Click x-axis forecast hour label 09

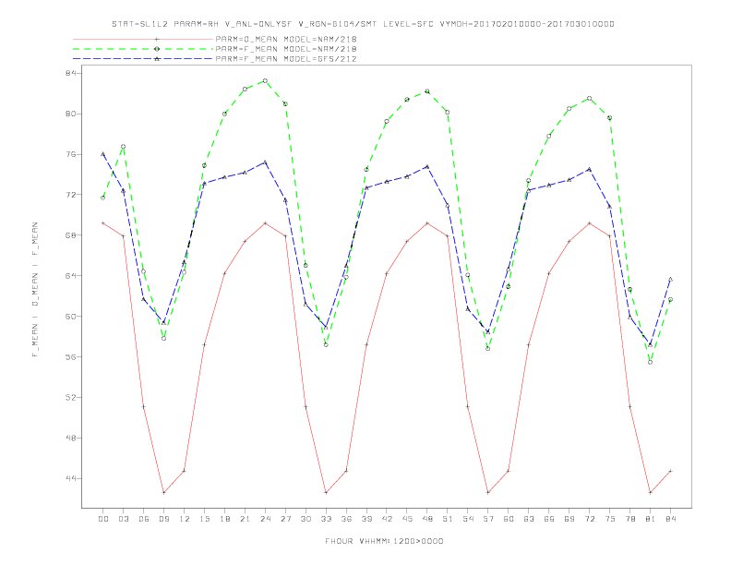click(x=163, y=519)
